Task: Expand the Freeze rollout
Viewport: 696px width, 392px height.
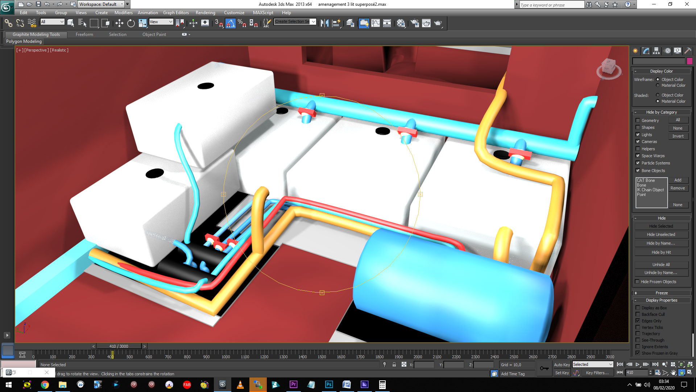Action: [x=661, y=293]
